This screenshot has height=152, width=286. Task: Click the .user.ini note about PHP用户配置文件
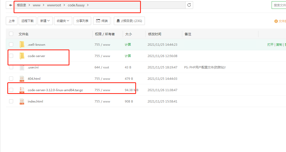(x=205, y=67)
